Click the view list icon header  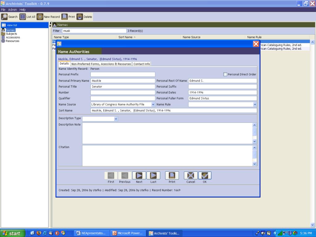click(4, 25)
